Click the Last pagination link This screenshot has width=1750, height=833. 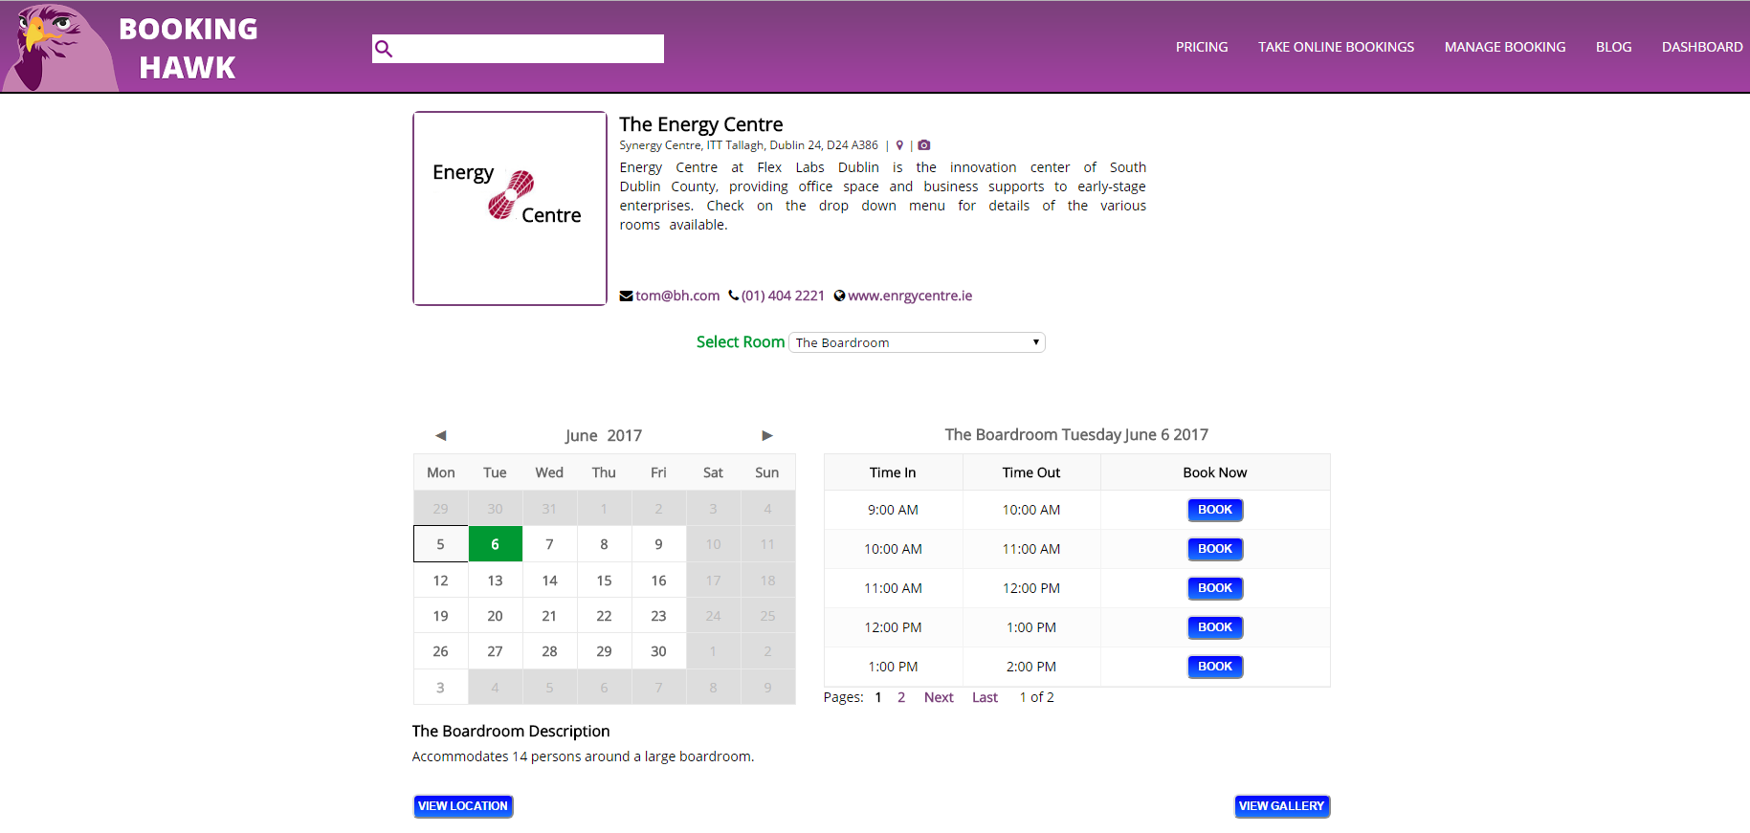pos(985,697)
